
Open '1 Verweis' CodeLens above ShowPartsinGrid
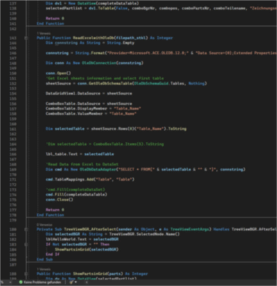pyautogui.click(x=43, y=269)
